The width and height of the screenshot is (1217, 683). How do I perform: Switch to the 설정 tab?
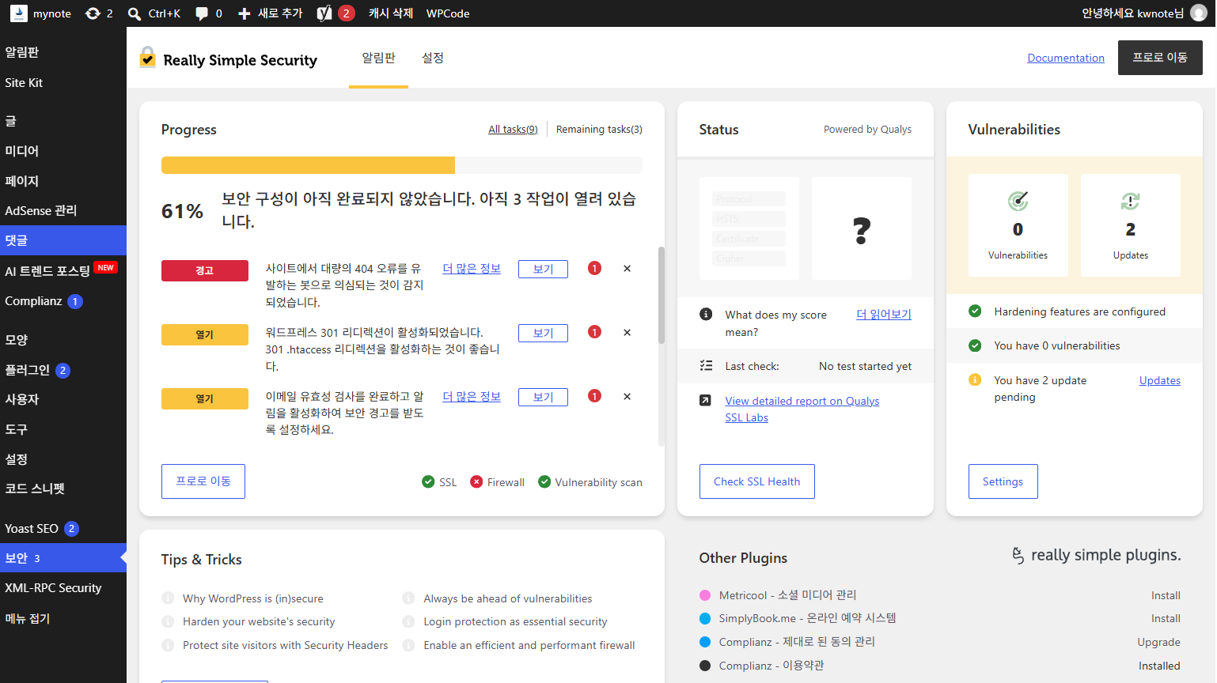(433, 58)
